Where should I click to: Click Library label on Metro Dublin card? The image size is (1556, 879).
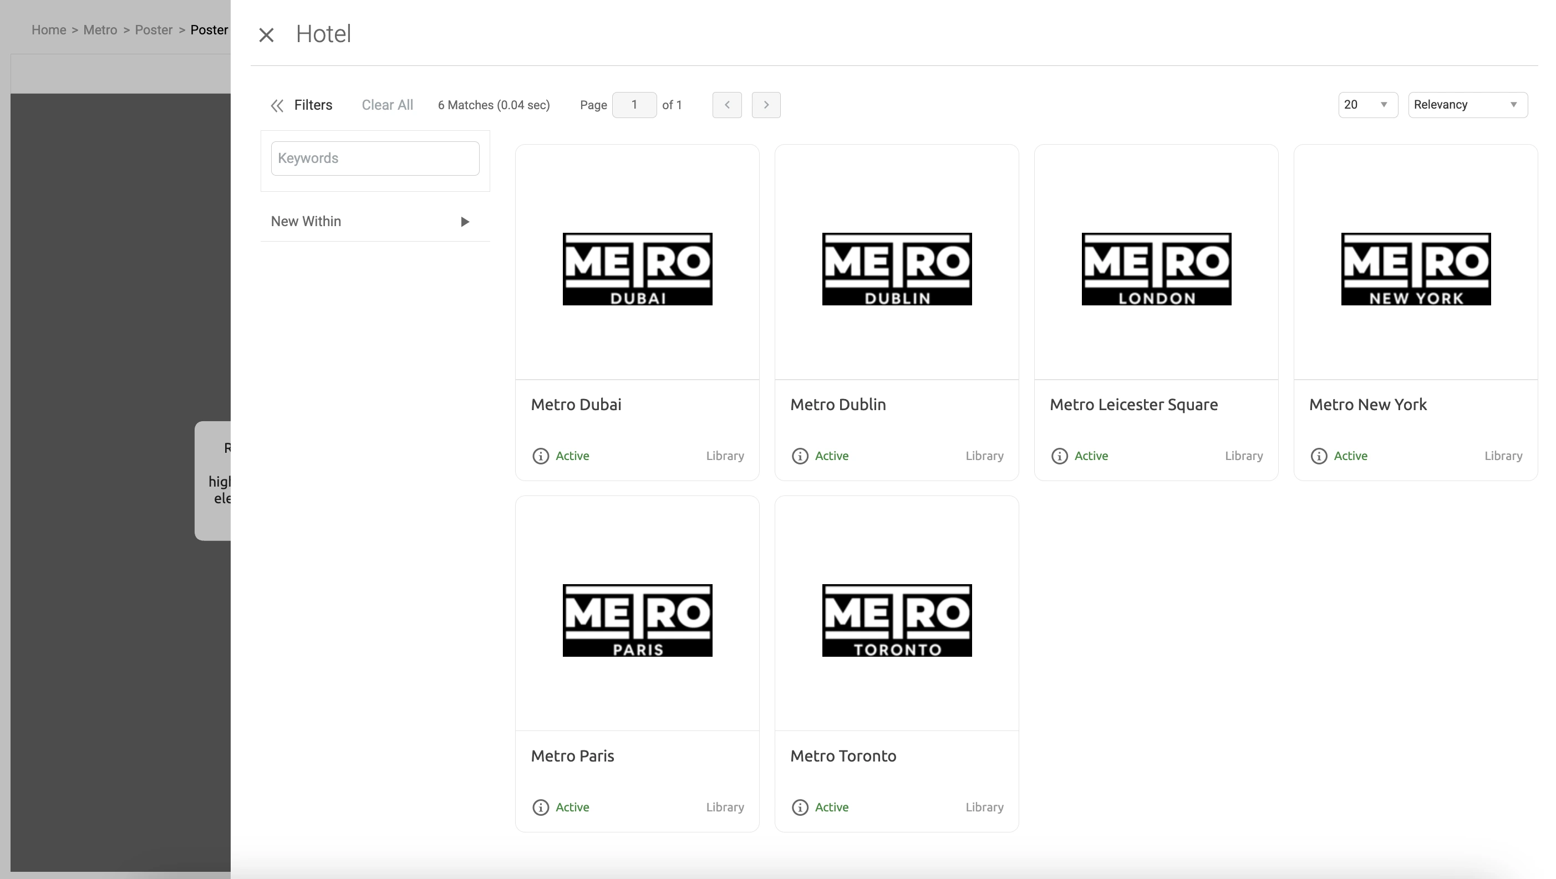(x=985, y=456)
